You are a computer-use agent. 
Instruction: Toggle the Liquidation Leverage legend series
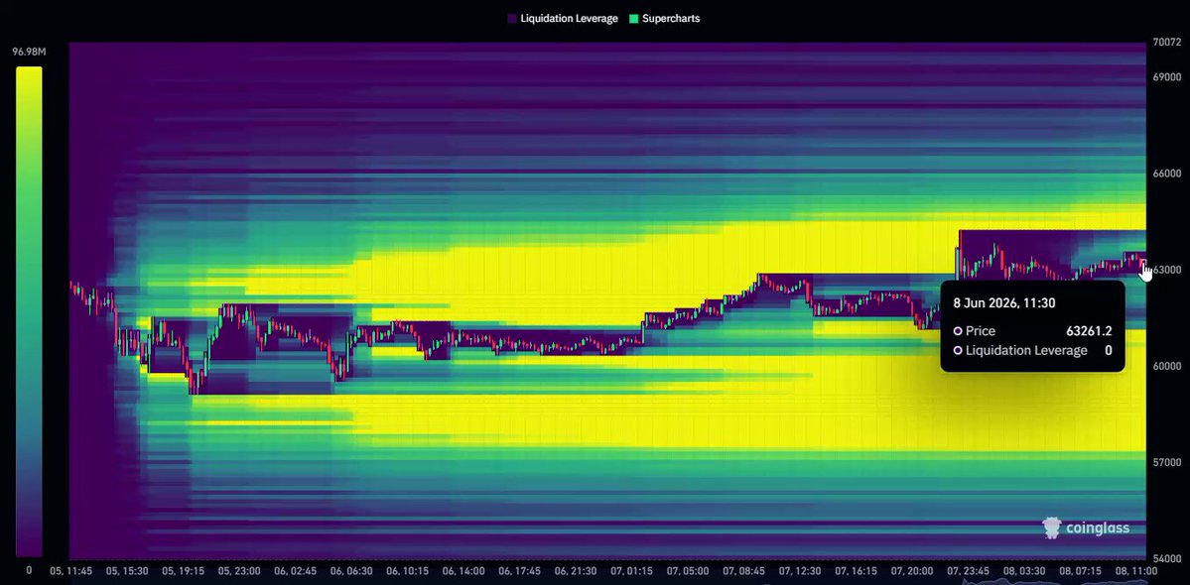point(563,18)
